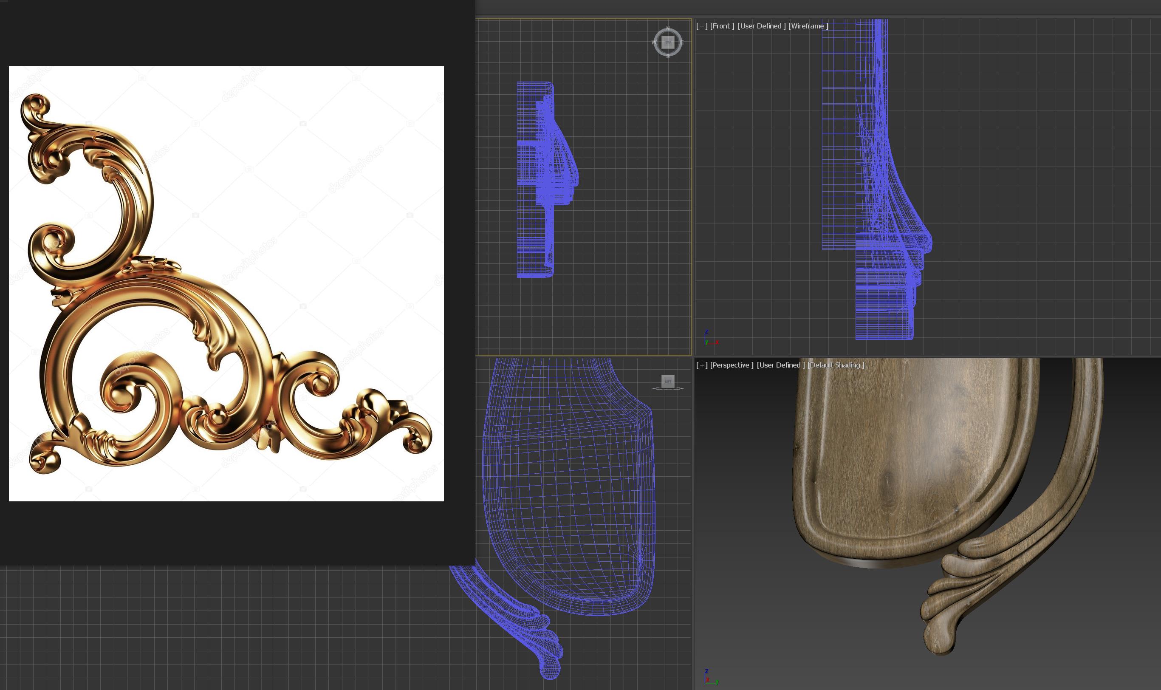Click the gold ornament reference image
The width and height of the screenshot is (1161, 690).
(x=226, y=284)
